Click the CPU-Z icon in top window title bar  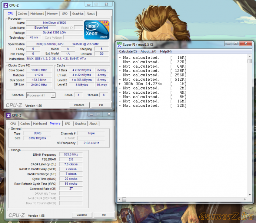click(6, 6)
